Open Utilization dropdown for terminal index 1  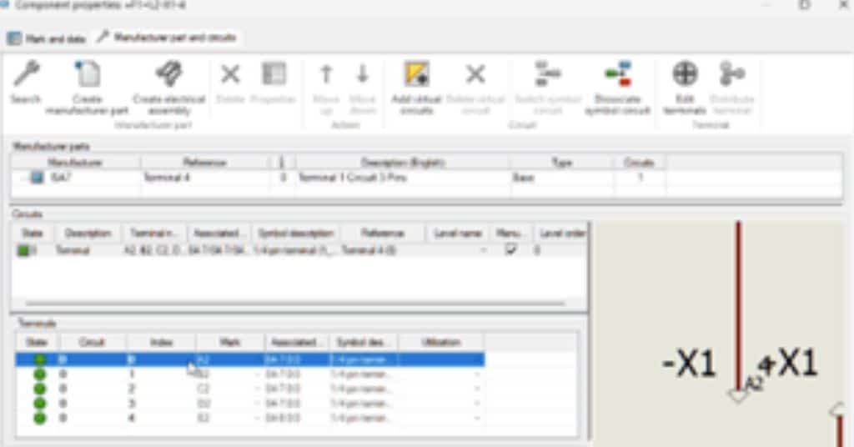click(477, 374)
